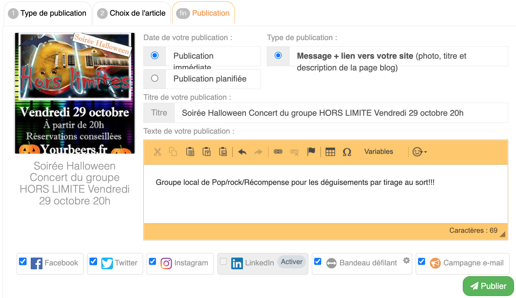Click Activer button for LinkedIn

(291, 262)
